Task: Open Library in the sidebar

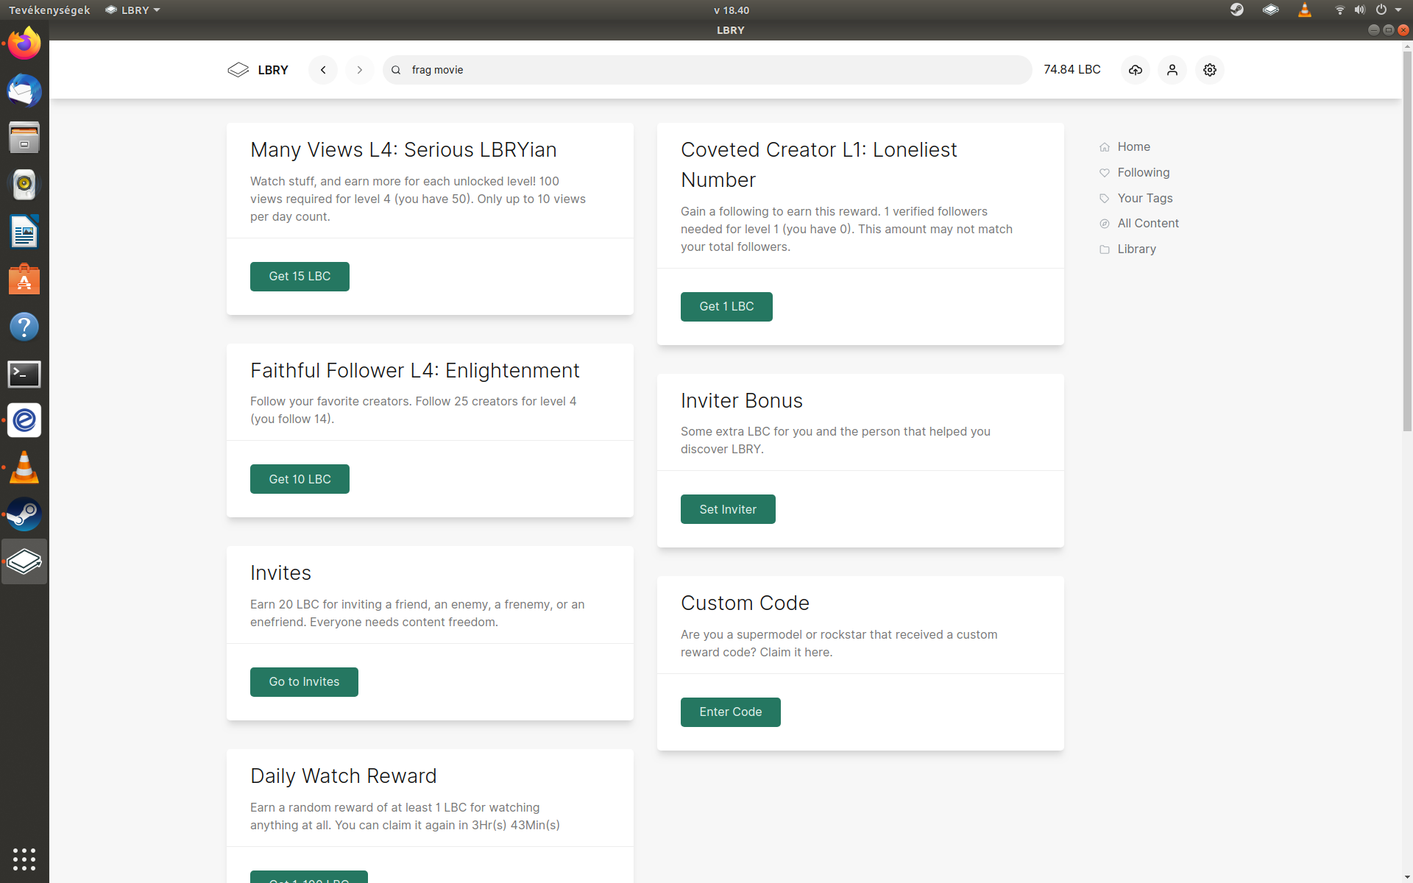Action: point(1136,249)
